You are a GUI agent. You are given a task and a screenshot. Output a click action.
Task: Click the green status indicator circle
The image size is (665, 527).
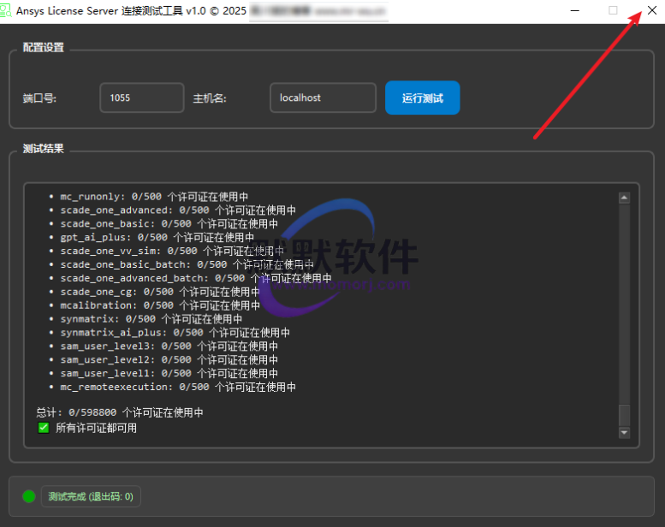point(29,496)
